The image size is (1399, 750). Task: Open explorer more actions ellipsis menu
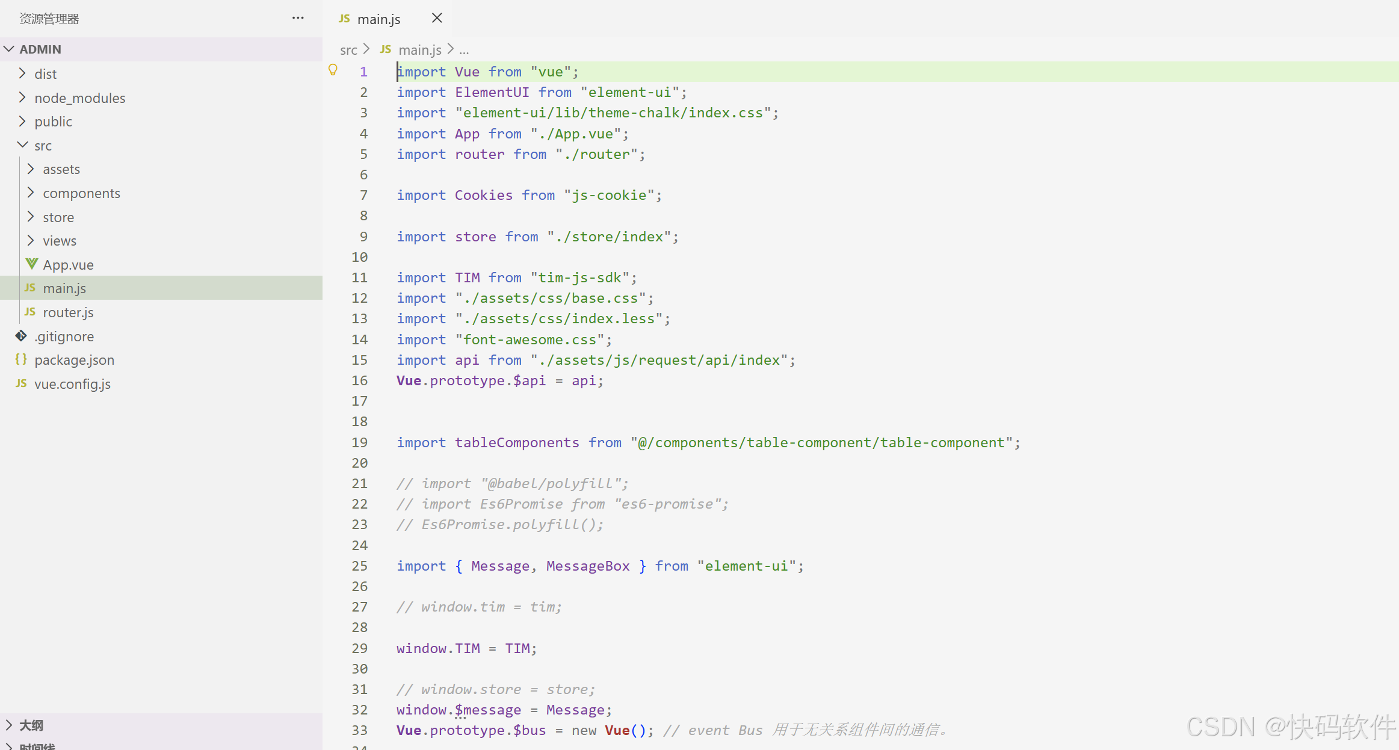click(298, 18)
